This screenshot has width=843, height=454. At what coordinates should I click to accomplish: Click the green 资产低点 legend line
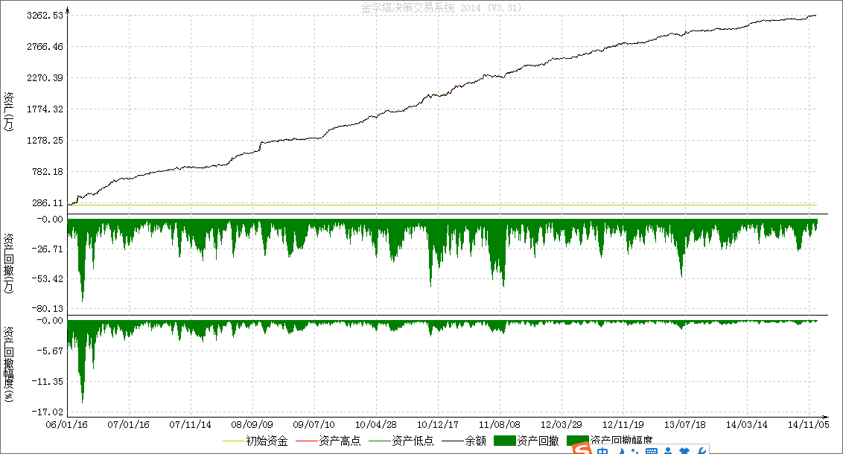[x=378, y=441]
